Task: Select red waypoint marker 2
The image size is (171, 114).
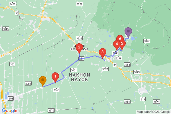Action: click(x=79, y=48)
